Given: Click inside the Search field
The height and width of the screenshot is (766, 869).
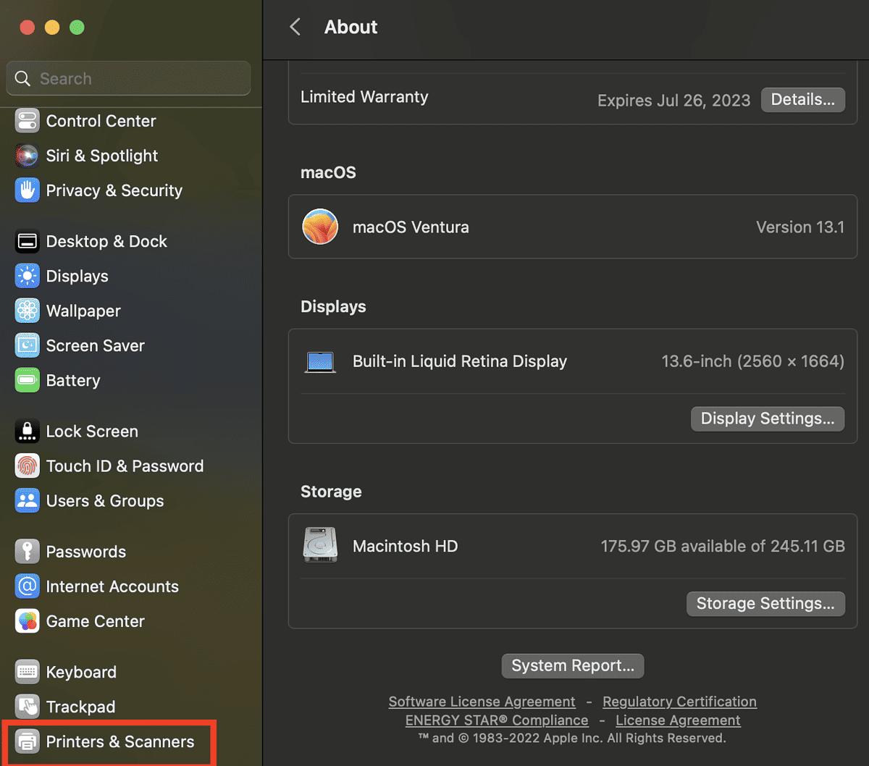Looking at the screenshot, I should click(x=128, y=78).
